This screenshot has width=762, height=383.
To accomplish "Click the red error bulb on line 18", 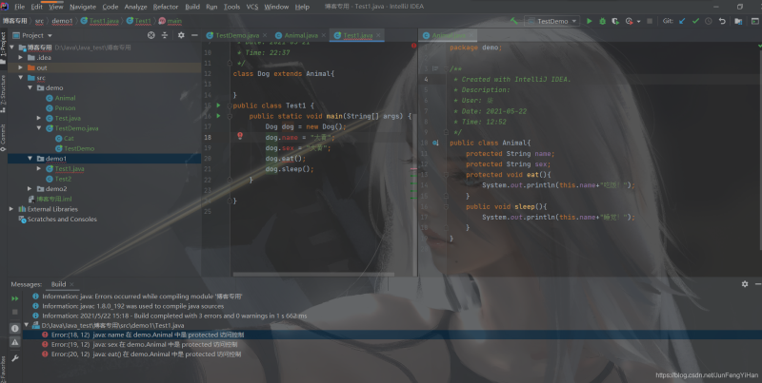I will pos(240,137).
